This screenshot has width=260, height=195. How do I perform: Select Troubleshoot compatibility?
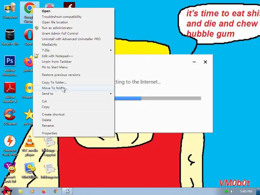point(74,17)
